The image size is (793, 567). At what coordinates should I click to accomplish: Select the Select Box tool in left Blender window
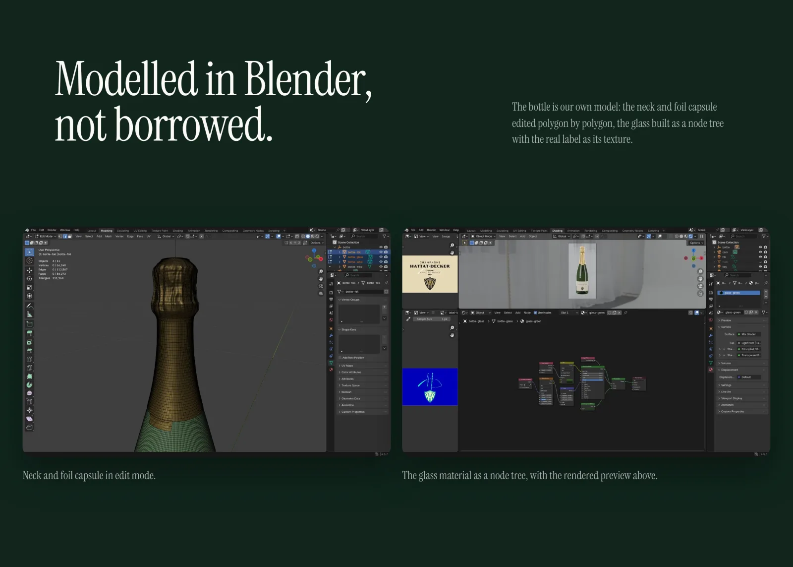pyautogui.click(x=29, y=252)
